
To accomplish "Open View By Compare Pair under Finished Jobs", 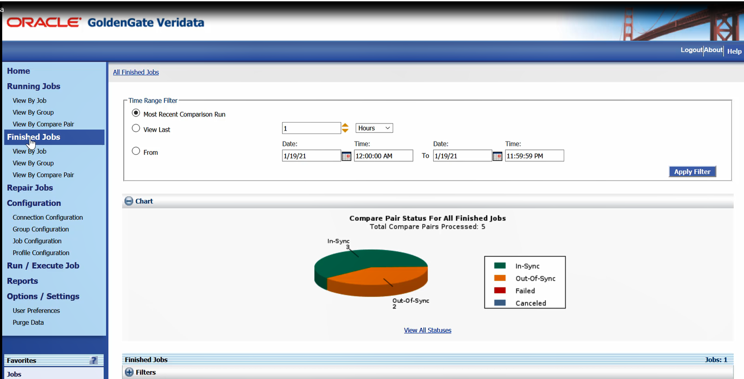I will click(x=43, y=175).
